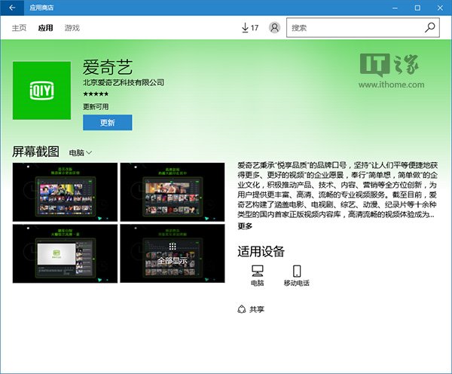Open the user account avatar
The height and width of the screenshot is (374, 452).
point(274,27)
